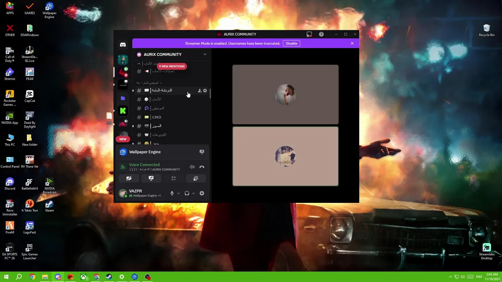Open the CMD text channel
The height and width of the screenshot is (282, 502).
click(x=171, y=117)
